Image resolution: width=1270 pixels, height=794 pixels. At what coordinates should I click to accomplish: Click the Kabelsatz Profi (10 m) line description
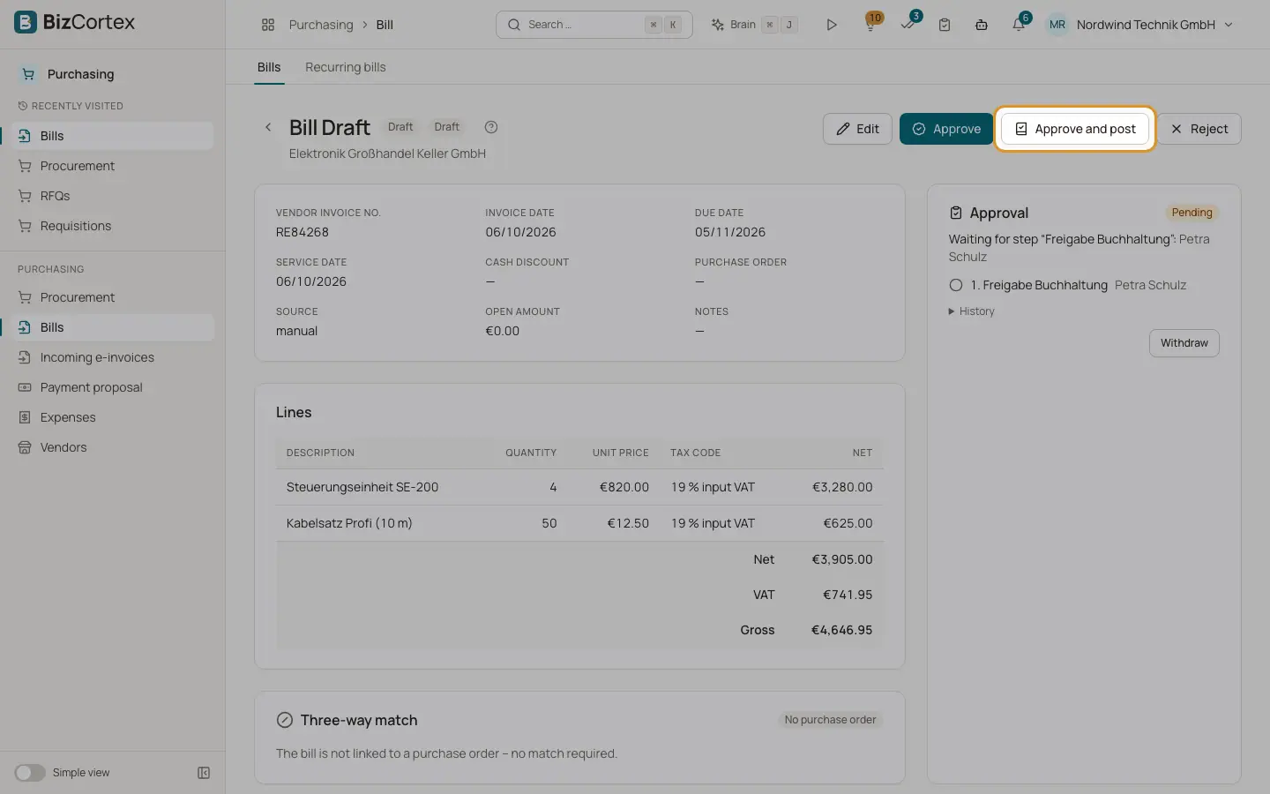click(x=349, y=523)
